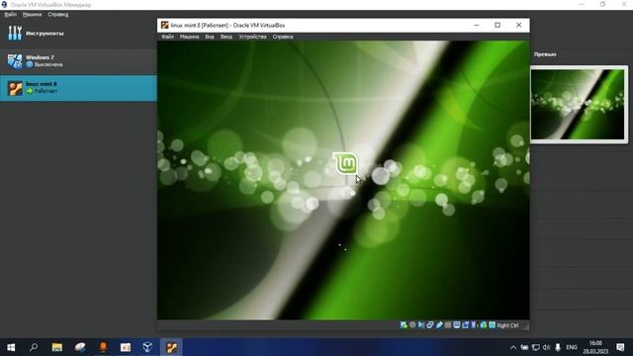Switch to the running VM taskbar icon
This screenshot has width=633, height=356.
[x=171, y=347]
